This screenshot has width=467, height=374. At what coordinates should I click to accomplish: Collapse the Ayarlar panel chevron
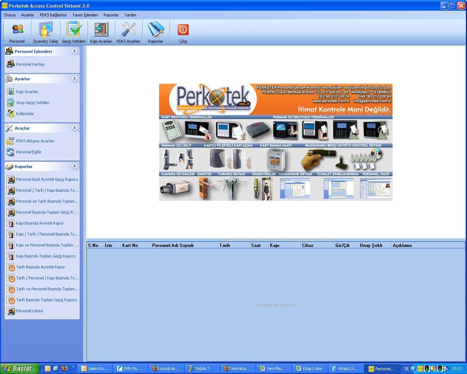(x=75, y=79)
